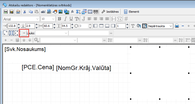Screen dimensions: 195x104
Task: Click the add database record icon
Action: tap(17, 40)
